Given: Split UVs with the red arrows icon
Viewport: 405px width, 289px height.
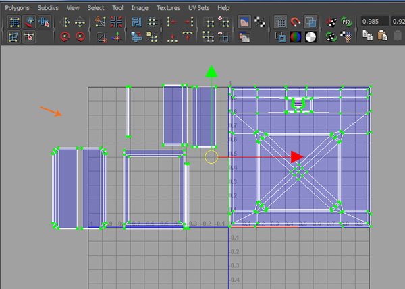Looking at the screenshot, I should [116, 22].
